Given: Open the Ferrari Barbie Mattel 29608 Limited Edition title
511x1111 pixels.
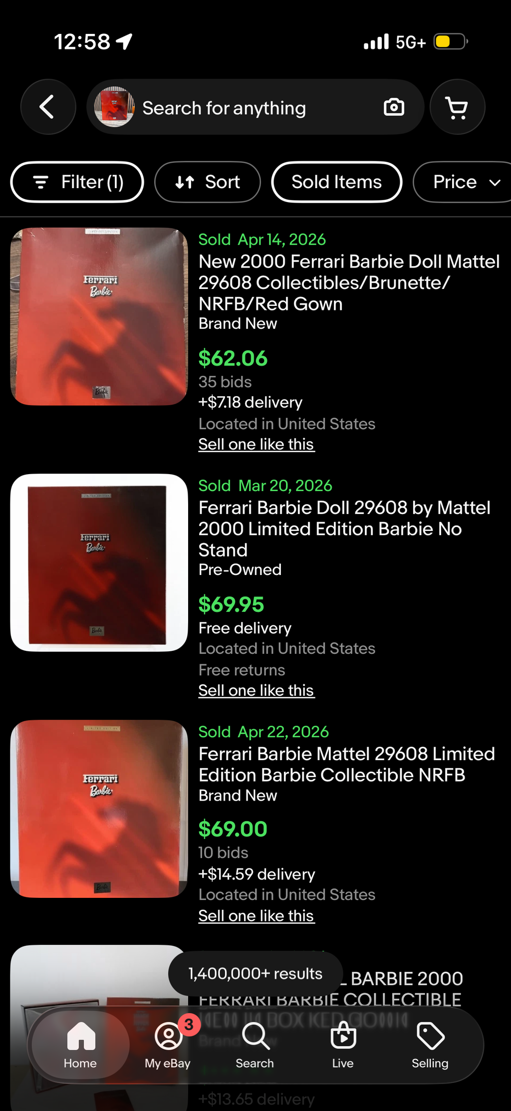Looking at the screenshot, I should point(347,765).
